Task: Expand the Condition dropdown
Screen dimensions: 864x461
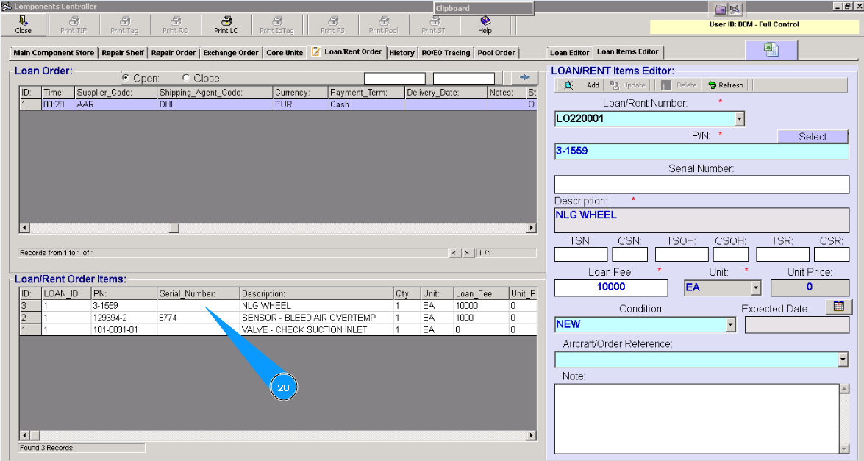Action: coord(730,324)
